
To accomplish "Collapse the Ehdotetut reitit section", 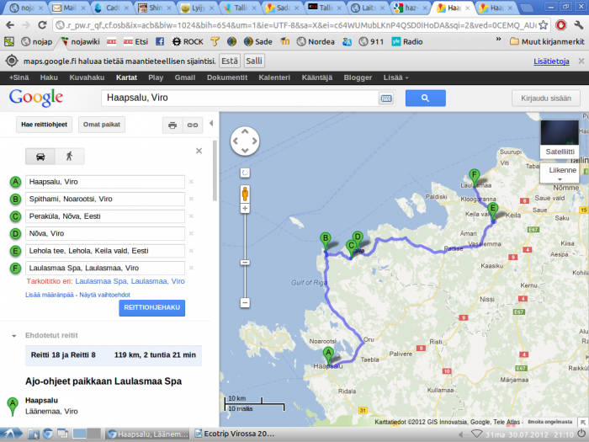I will click(x=14, y=336).
